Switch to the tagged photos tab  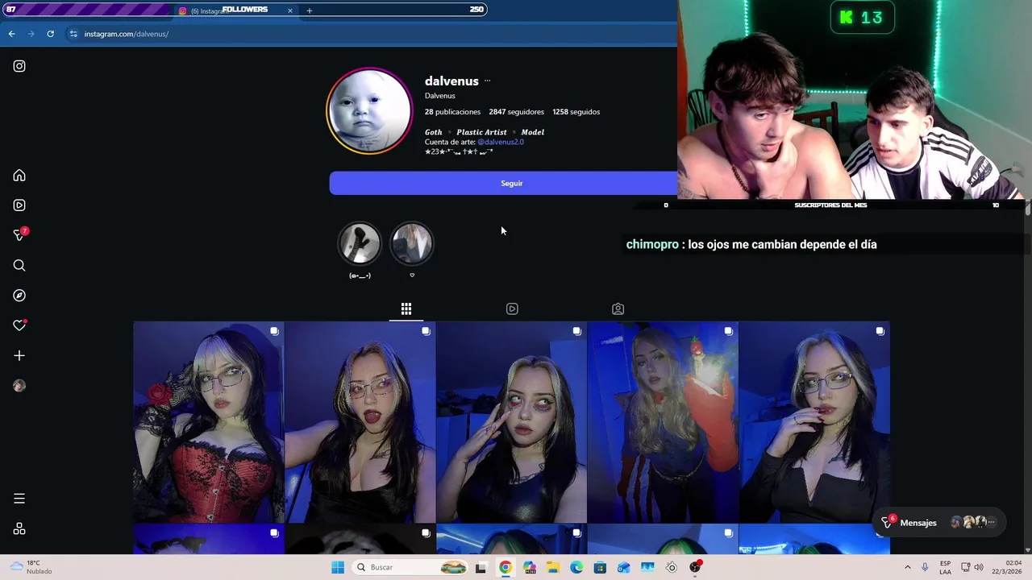pyautogui.click(x=618, y=309)
